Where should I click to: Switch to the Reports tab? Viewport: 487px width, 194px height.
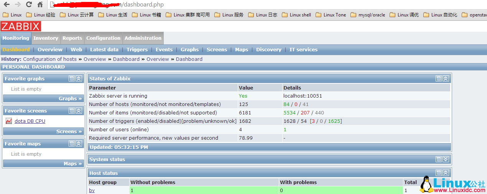pyautogui.click(x=72, y=38)
